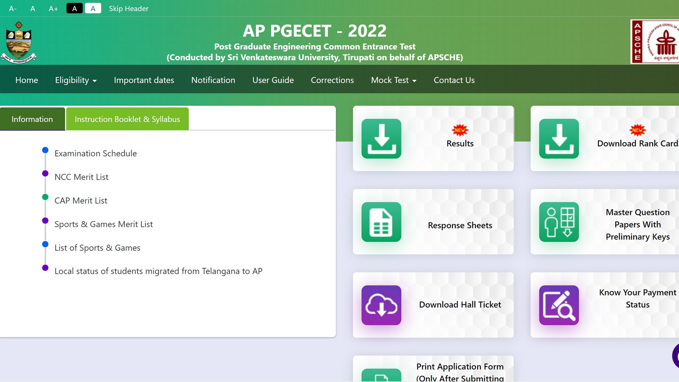
Task: Click the Master Question Papers icon
Action: tap(559, 222)
